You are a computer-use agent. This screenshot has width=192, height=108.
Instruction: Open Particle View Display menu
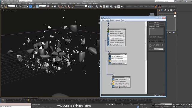pos(112,20)
